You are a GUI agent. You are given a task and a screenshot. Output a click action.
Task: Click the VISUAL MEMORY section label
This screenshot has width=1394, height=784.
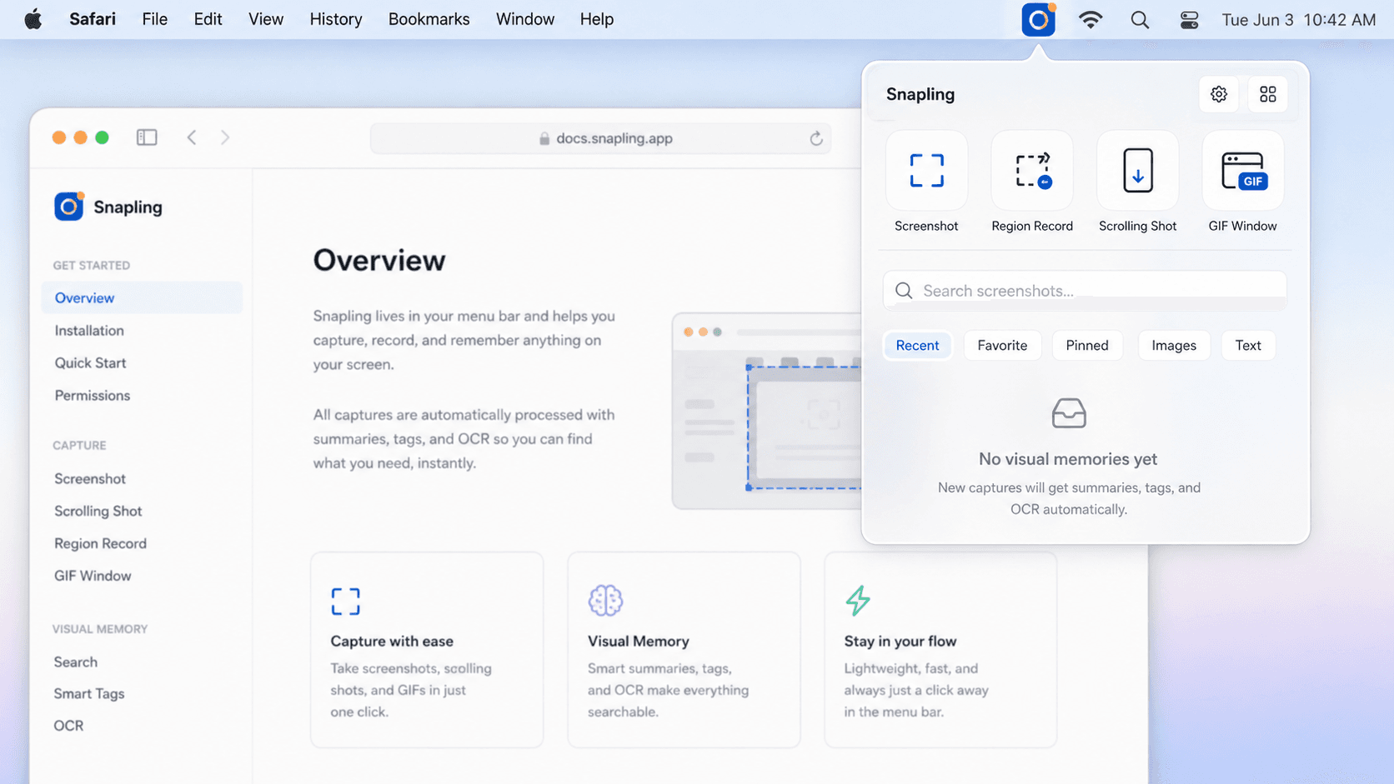(100, 629)
